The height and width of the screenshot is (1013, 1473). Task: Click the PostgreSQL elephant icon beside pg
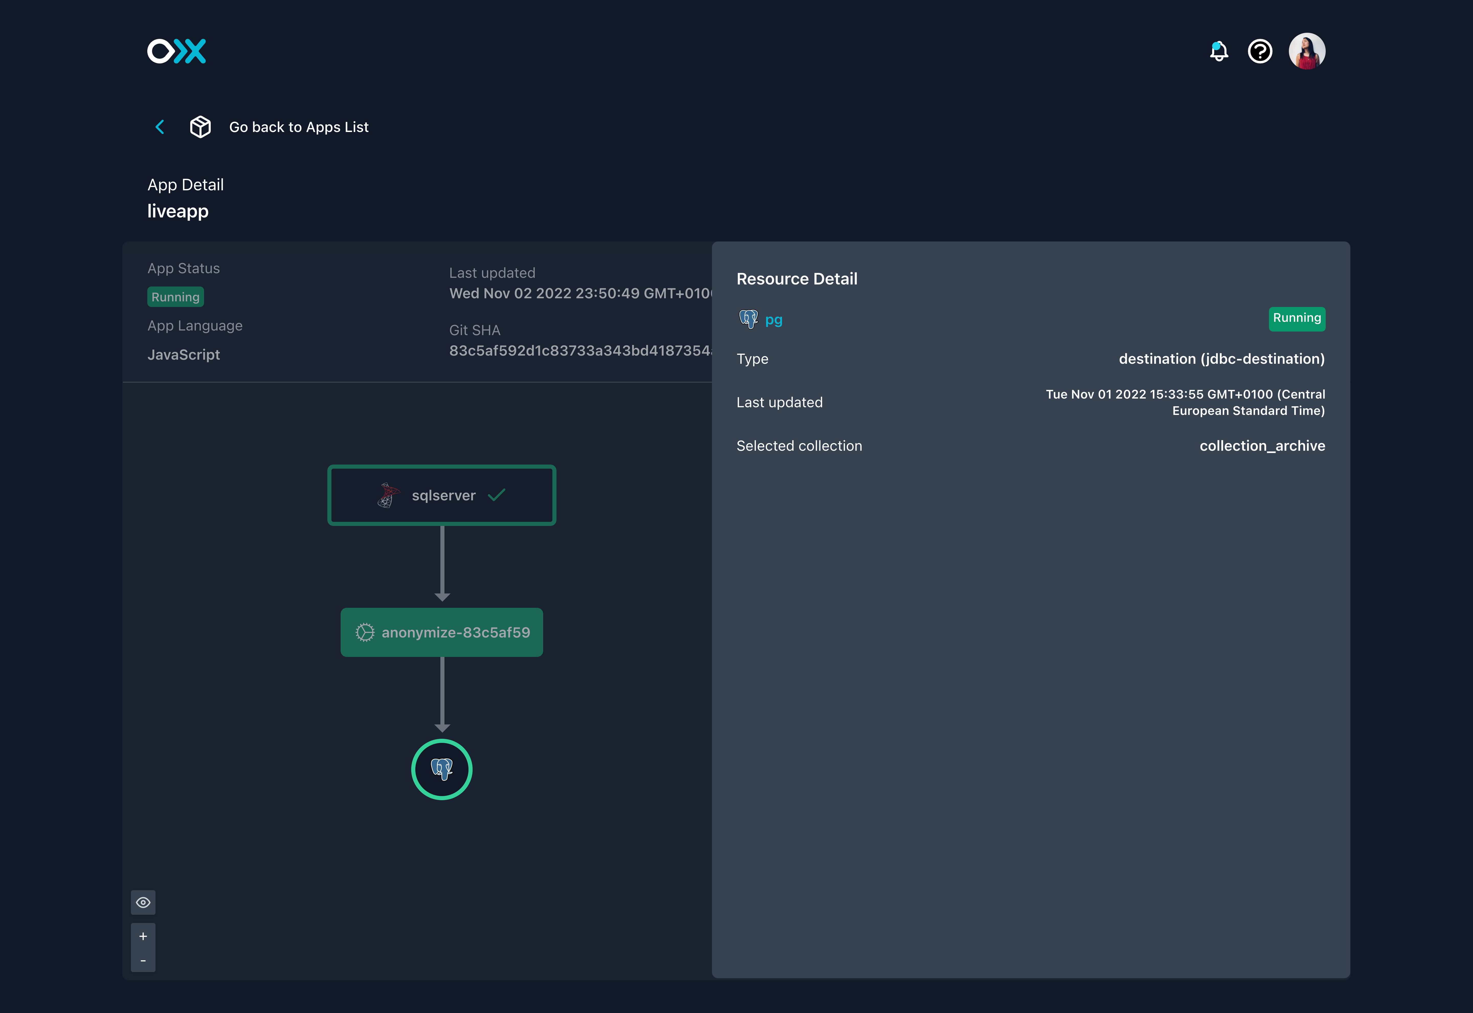pos(749,319)
